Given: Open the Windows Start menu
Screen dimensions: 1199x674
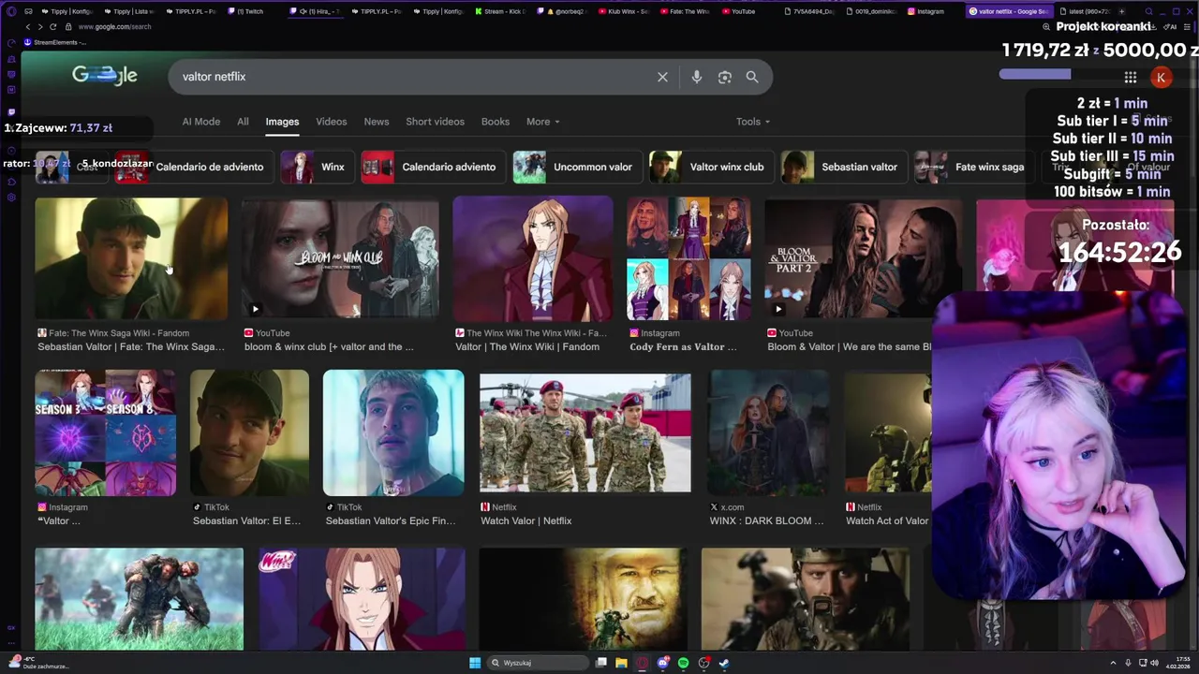Looking at the screenshot, I should click(475, 663).
